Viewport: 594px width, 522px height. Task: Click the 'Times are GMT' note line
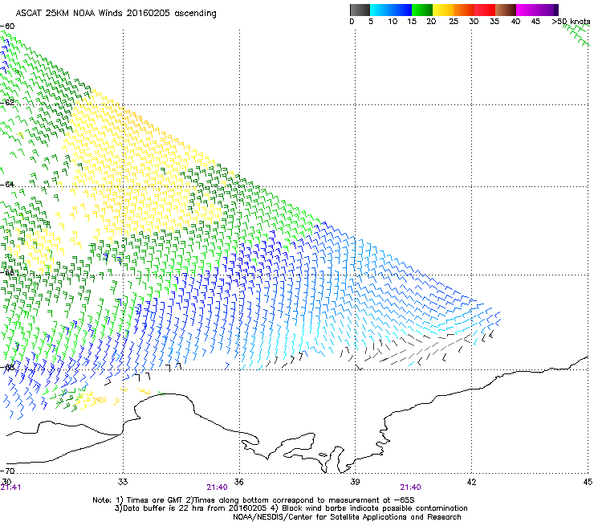click(254, 500)
